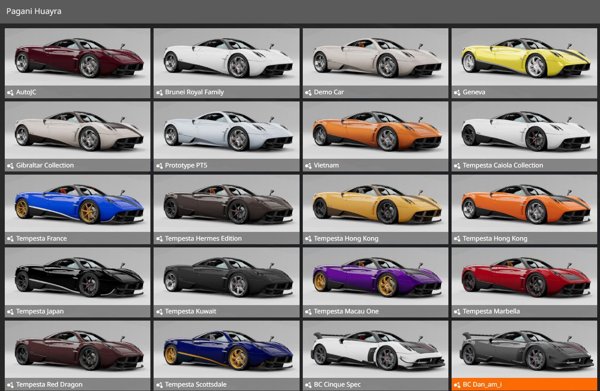Click the config icon beside Tempesta France
This screenshot has width=600, height=391.
(10, 239)
